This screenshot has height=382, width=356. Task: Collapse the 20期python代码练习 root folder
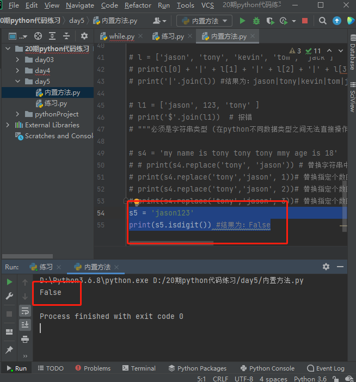click(x=8, y=49)
